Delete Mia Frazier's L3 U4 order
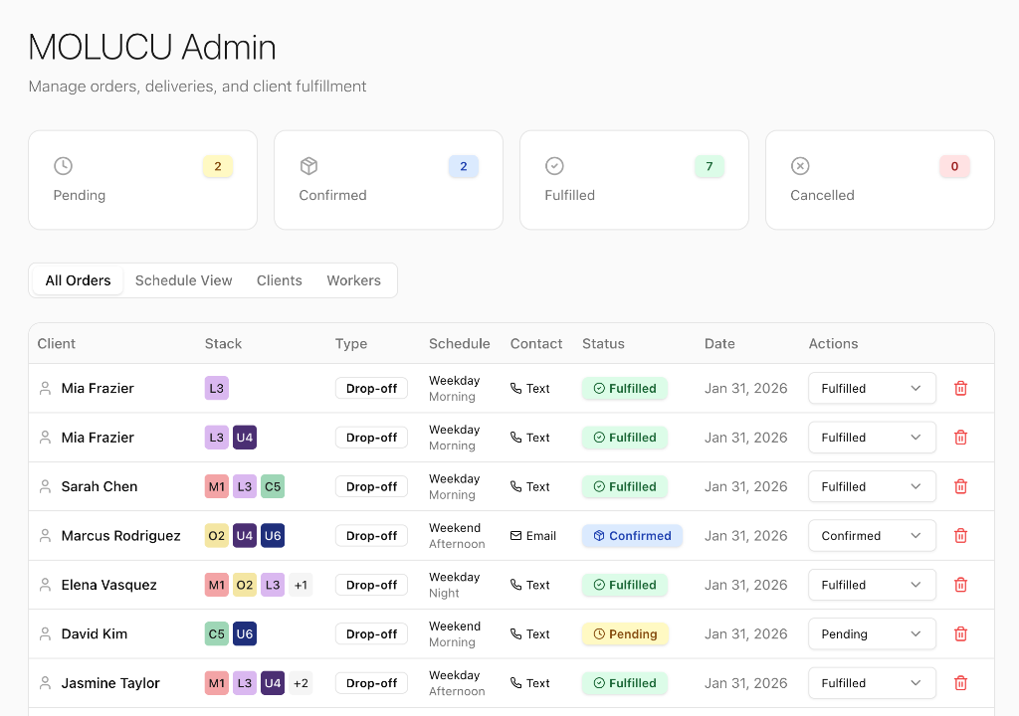 [x=960, y=438]
